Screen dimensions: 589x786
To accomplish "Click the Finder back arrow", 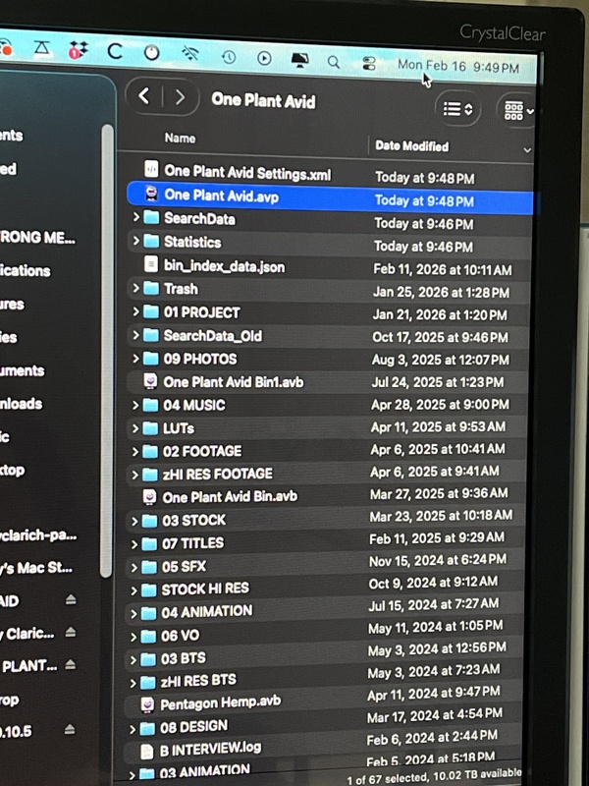I will pos(144,96).
